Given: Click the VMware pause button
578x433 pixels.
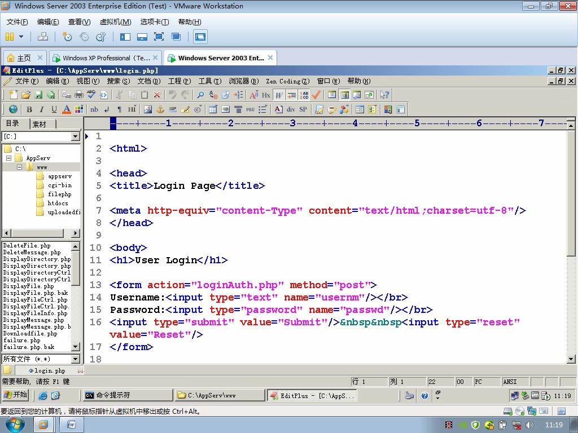Looking at the screenshot, I should click(x=10, y=37).
